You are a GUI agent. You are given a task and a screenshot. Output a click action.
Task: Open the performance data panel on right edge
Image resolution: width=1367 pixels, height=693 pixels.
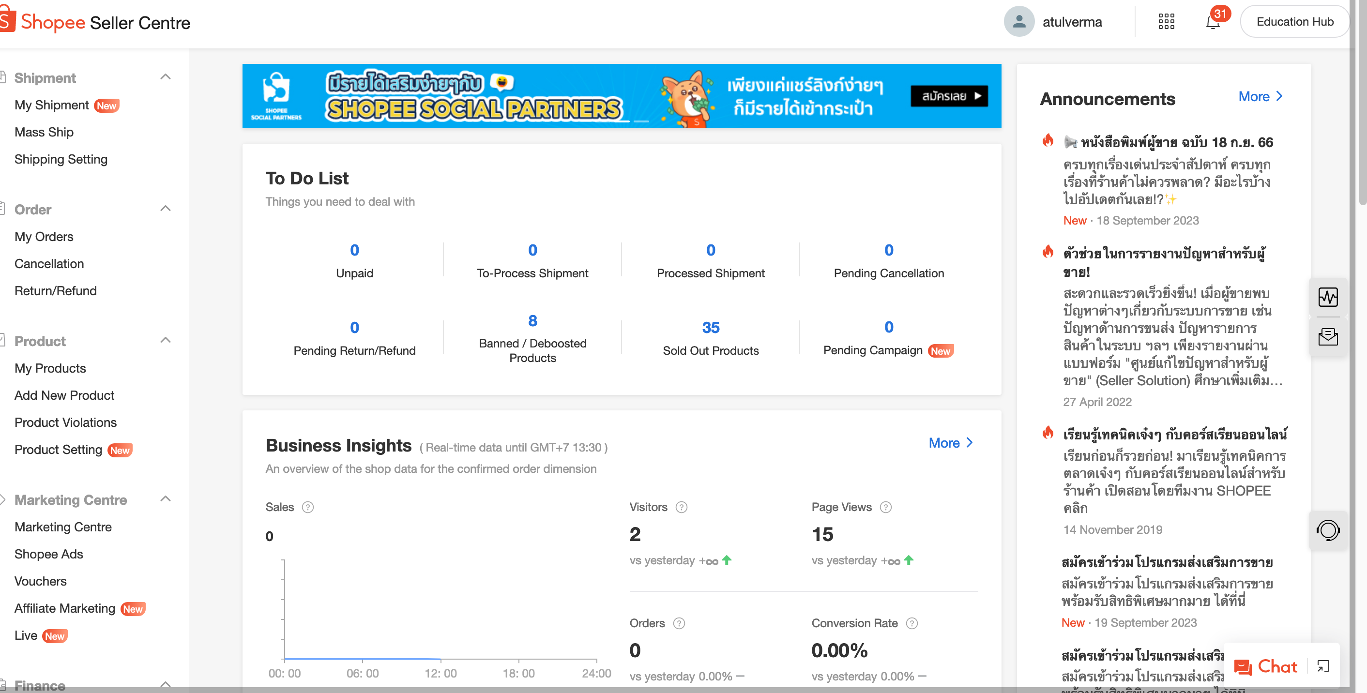(1328, 297)
